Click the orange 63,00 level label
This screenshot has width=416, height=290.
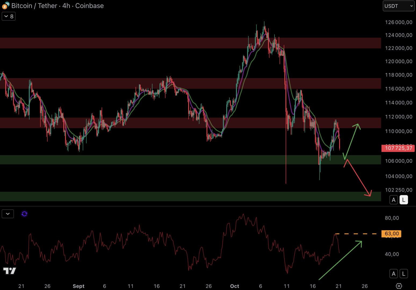391,234
